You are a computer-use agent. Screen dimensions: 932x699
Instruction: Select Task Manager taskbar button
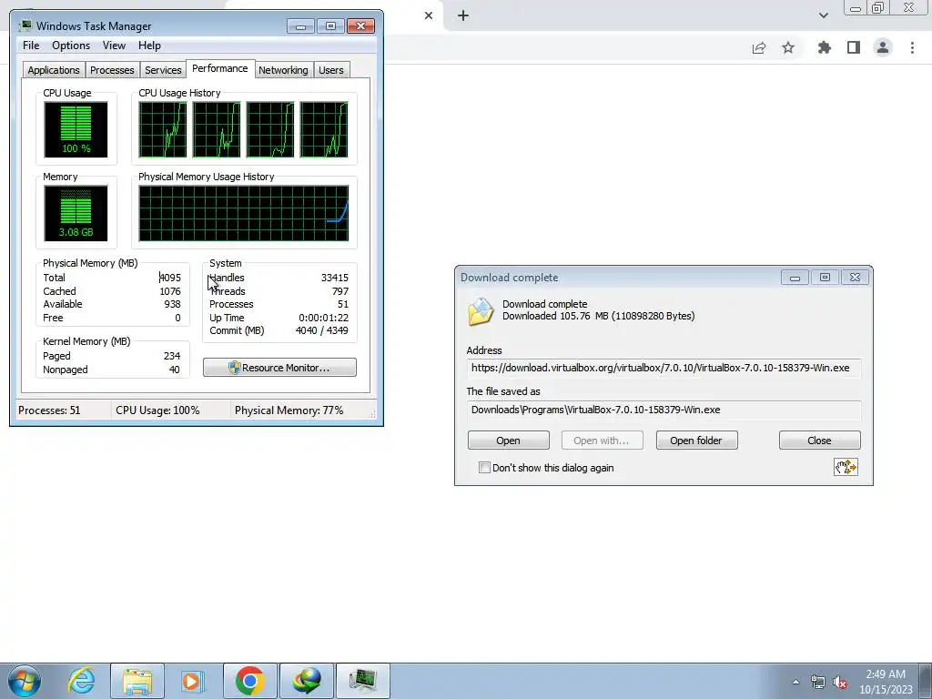[363, 681]
